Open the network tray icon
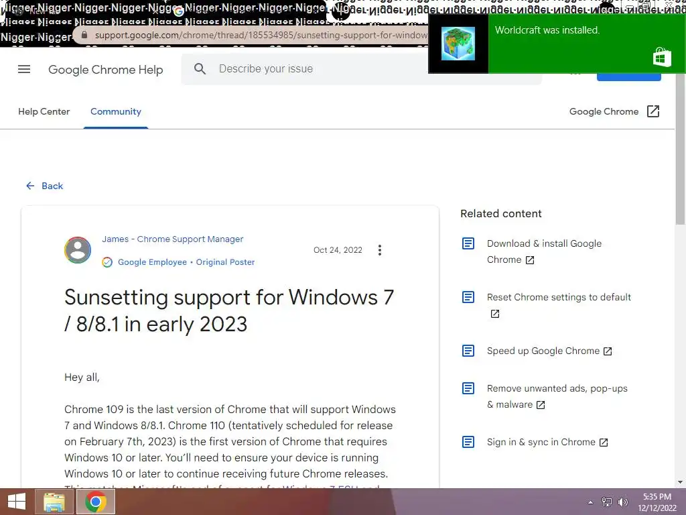686x515 pixels. tap(607, 502)
